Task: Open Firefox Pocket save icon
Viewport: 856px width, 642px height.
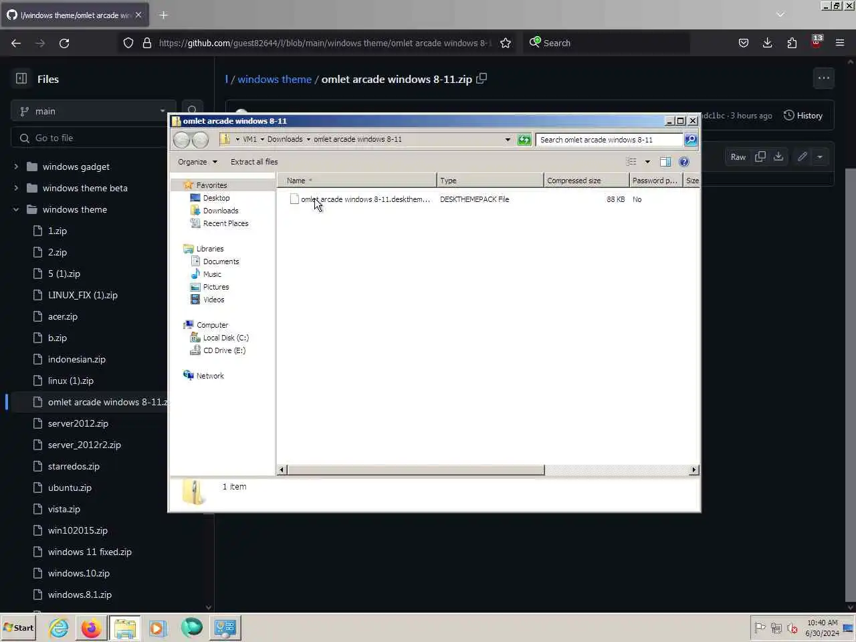Action: [743, 43]
